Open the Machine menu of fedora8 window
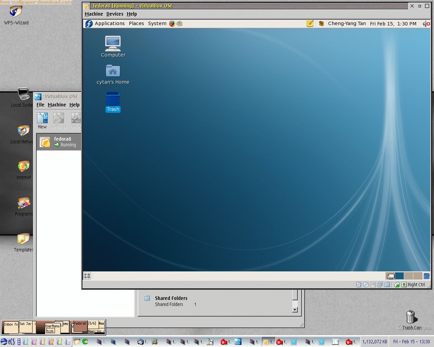434x347 pixels. pos(94,14)
